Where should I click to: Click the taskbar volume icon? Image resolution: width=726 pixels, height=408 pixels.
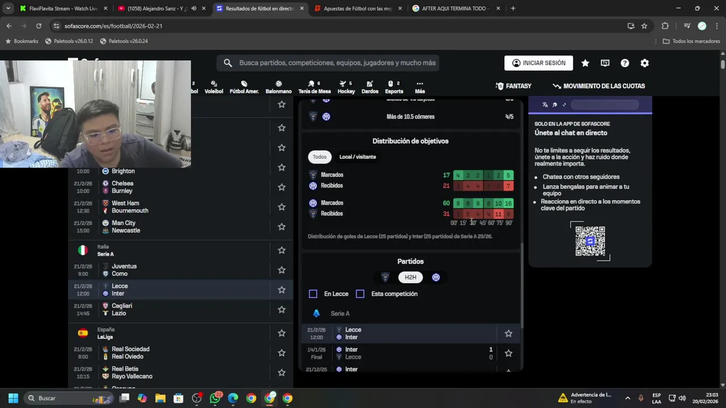click(682, 398)
